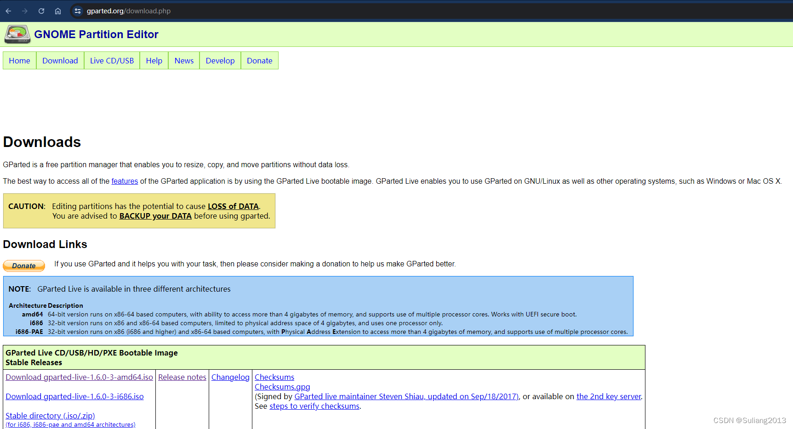Click the Download Links heading
The height and width of the screenshot is (429, 793).
pos(45,244)
